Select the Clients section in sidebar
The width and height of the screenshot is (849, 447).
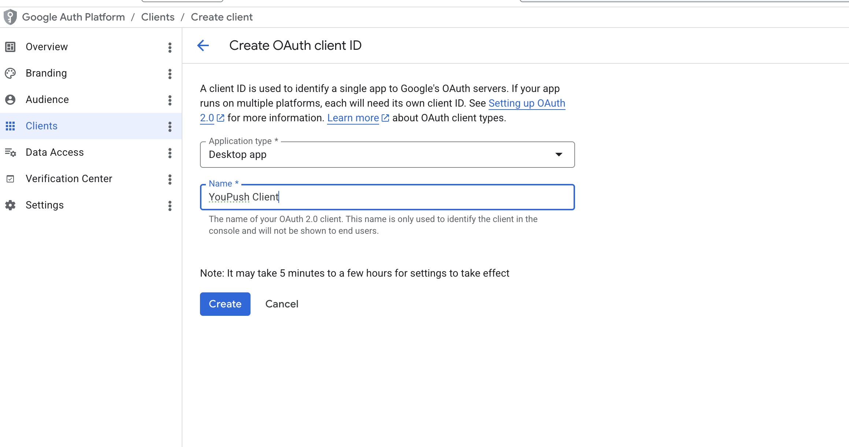point(91,126)
